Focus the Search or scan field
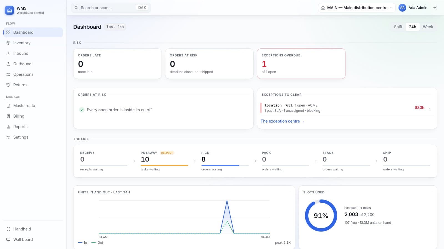This screenshot has height=249, width=444. [111, 8]
